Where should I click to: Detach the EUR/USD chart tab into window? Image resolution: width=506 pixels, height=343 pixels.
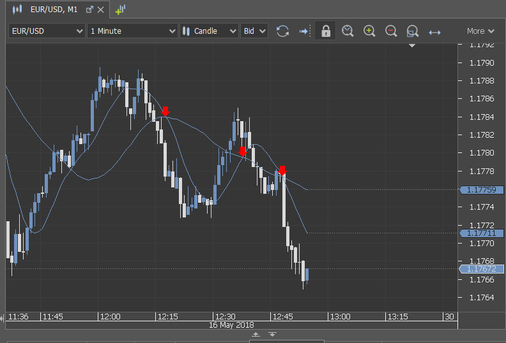click(89, 10)
